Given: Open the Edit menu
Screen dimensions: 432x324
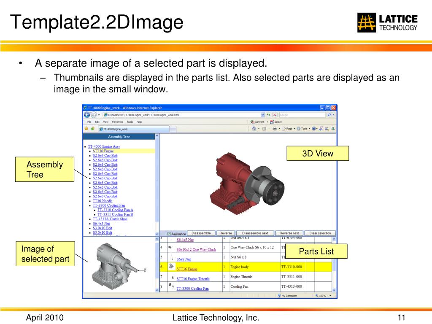Looking at the screenshot, I should point(97,122).
